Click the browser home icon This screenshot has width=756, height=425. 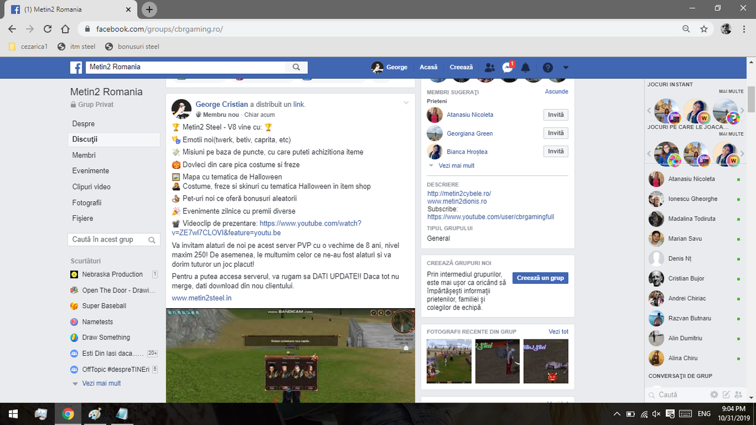coord(66,29)
